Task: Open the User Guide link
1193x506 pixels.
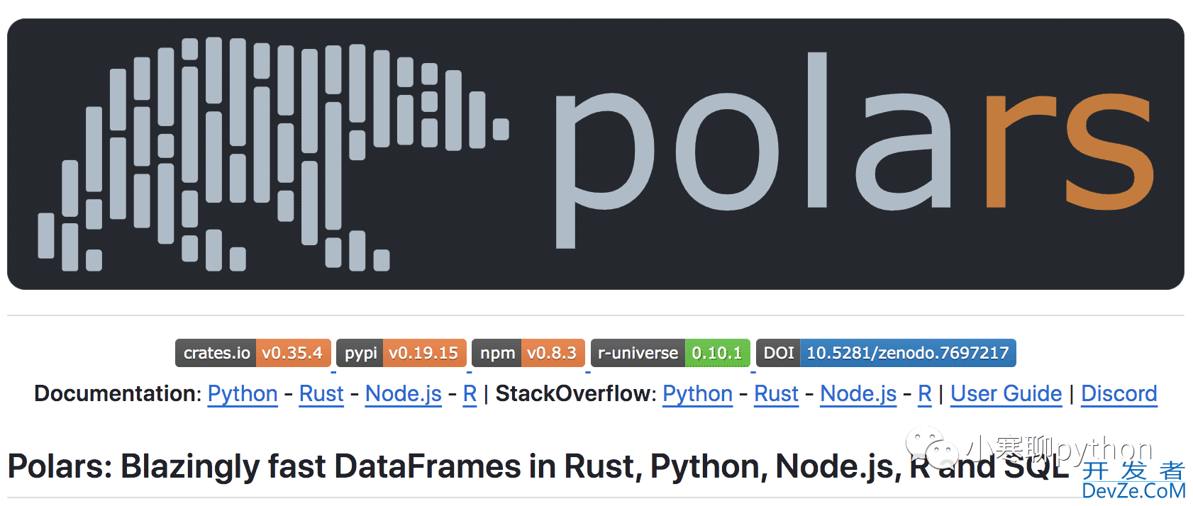Action: pos(1006,394)
